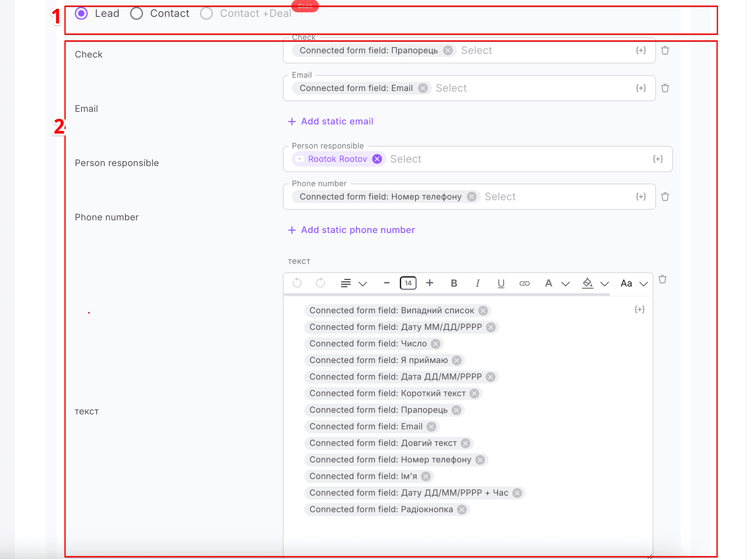This screenshot has width=747, height=559.
Task: Select the Contact radio option
Action: (137, 14)
